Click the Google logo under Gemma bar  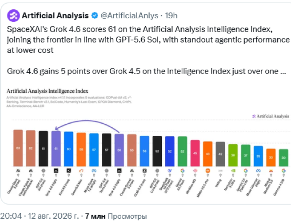(283, 171)
